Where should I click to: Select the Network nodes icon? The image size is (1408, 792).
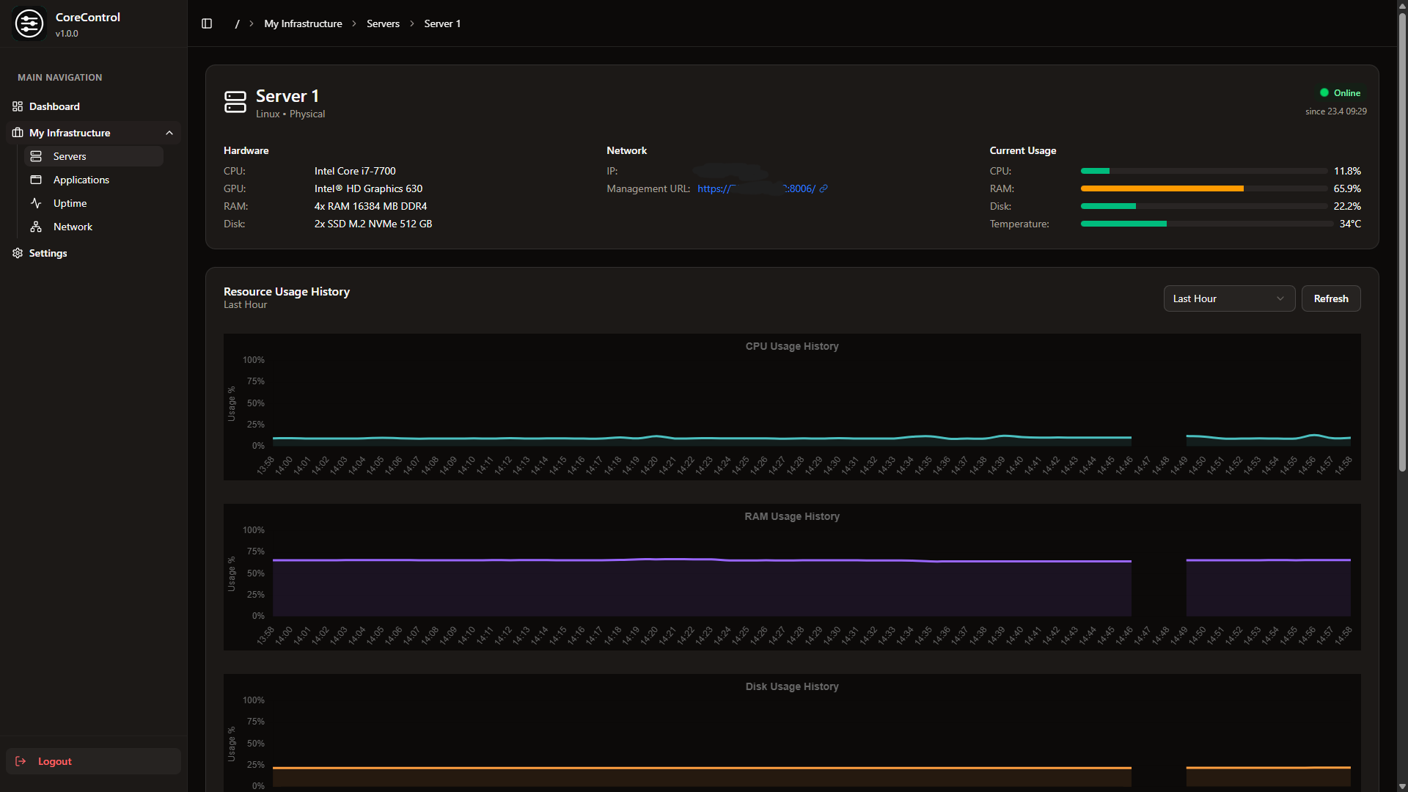pos(37,227)
